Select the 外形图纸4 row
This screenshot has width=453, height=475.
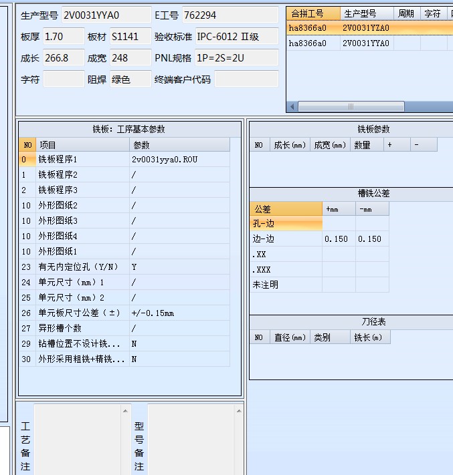(x=124, y=236)
